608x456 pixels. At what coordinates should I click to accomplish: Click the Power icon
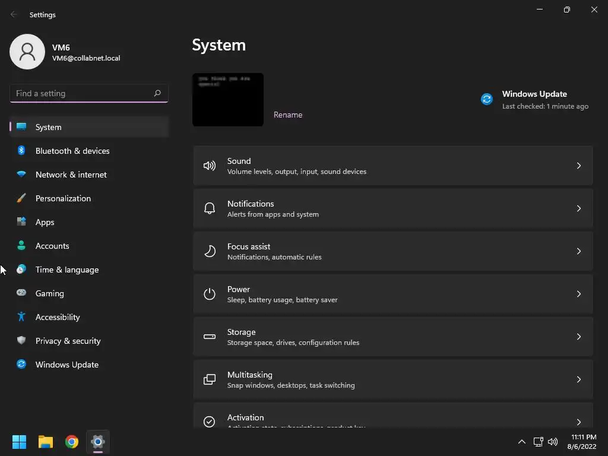210,294
